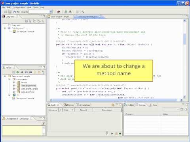Click the Description column header in Audit
The width and height of the screenshot is (190, 142).
(x=107, y=110)
